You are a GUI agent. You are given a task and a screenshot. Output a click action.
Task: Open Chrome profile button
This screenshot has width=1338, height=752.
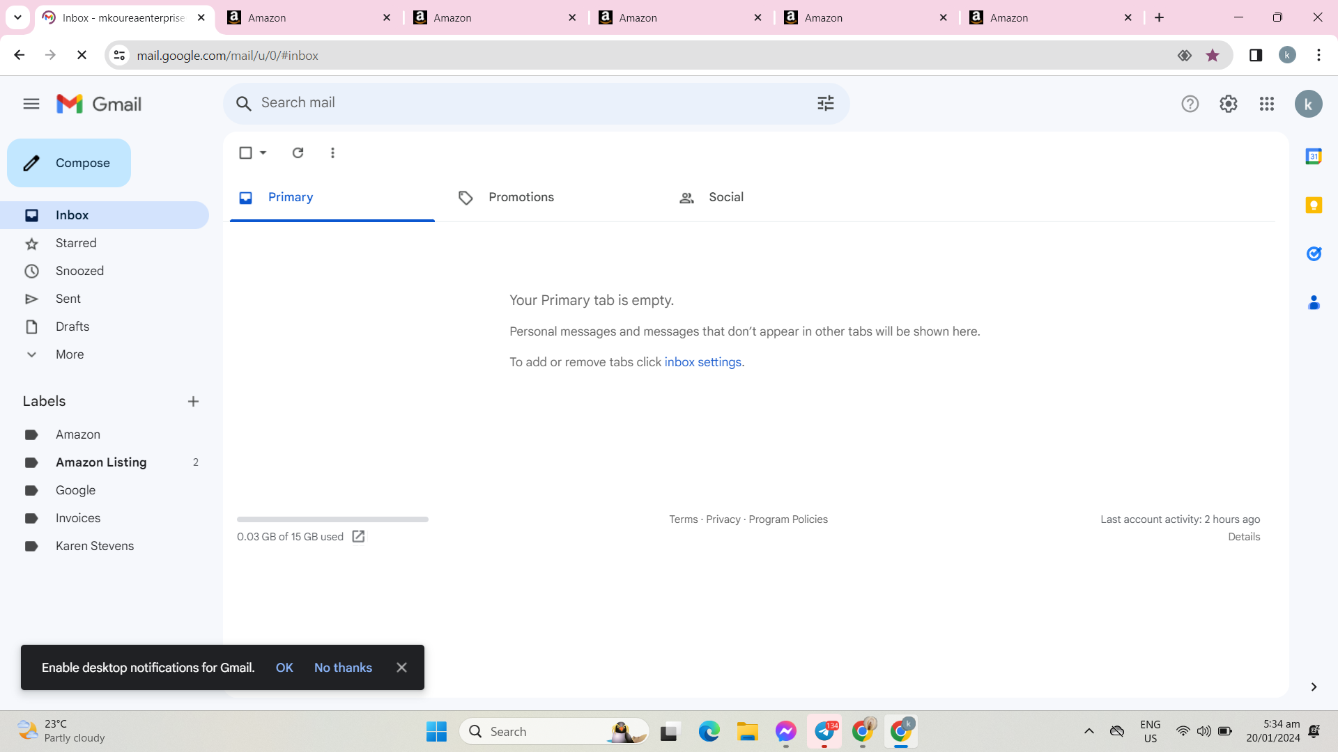[x=1287, y=55]
